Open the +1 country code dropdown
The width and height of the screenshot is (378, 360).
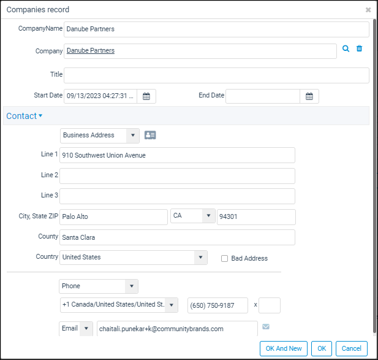pos(119,305)
